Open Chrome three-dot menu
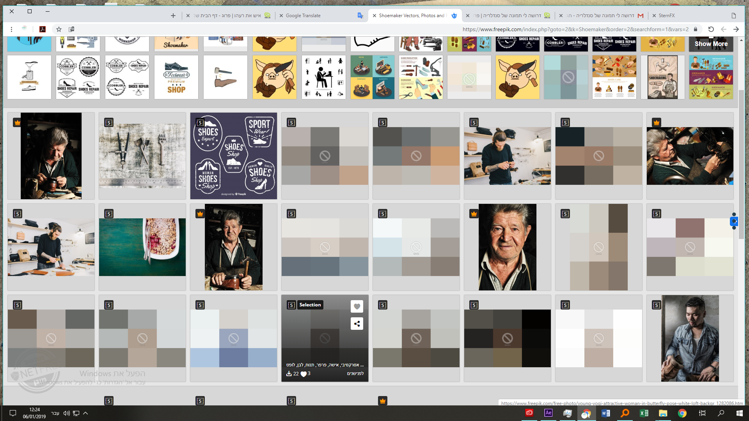Screen dimensions: 749x421 11,29
